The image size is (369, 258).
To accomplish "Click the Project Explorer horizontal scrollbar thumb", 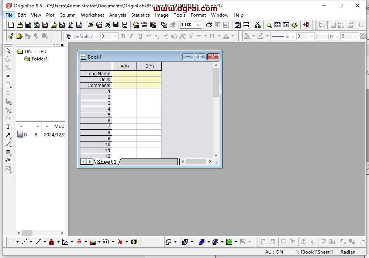I will [x=27, y=233].
